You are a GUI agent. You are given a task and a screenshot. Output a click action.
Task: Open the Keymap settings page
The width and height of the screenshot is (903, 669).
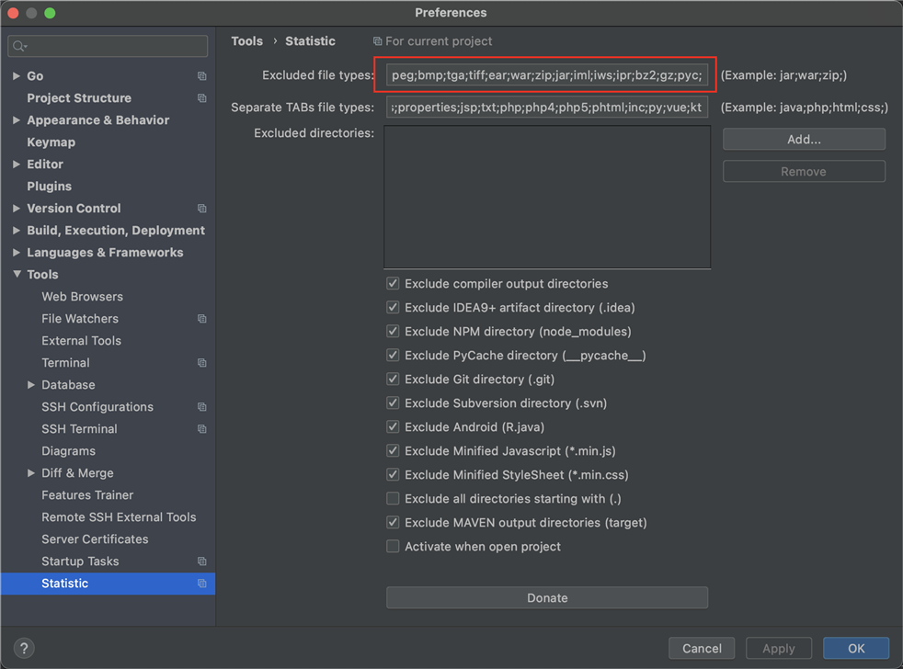[x=51, y=142]
